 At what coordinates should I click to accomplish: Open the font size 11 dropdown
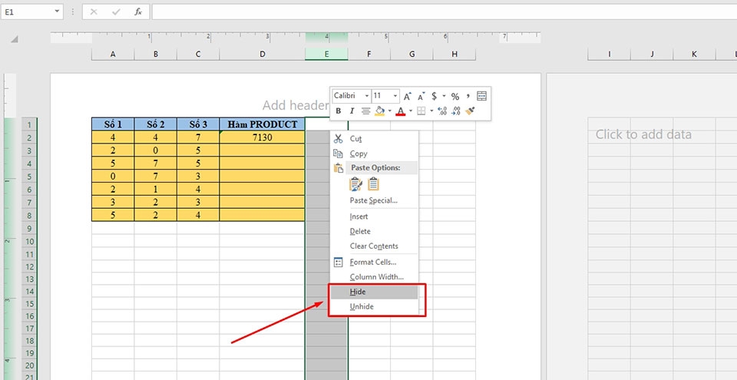[x=395, y=96]
